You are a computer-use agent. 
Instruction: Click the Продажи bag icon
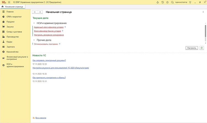[4, 22]
